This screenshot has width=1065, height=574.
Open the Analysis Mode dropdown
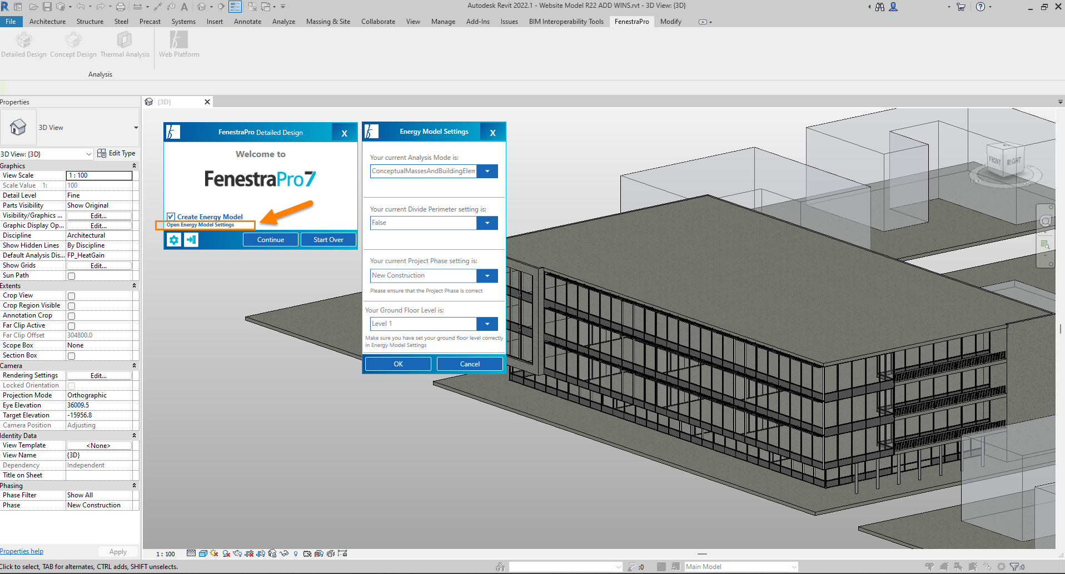click(x=487, y=171)
